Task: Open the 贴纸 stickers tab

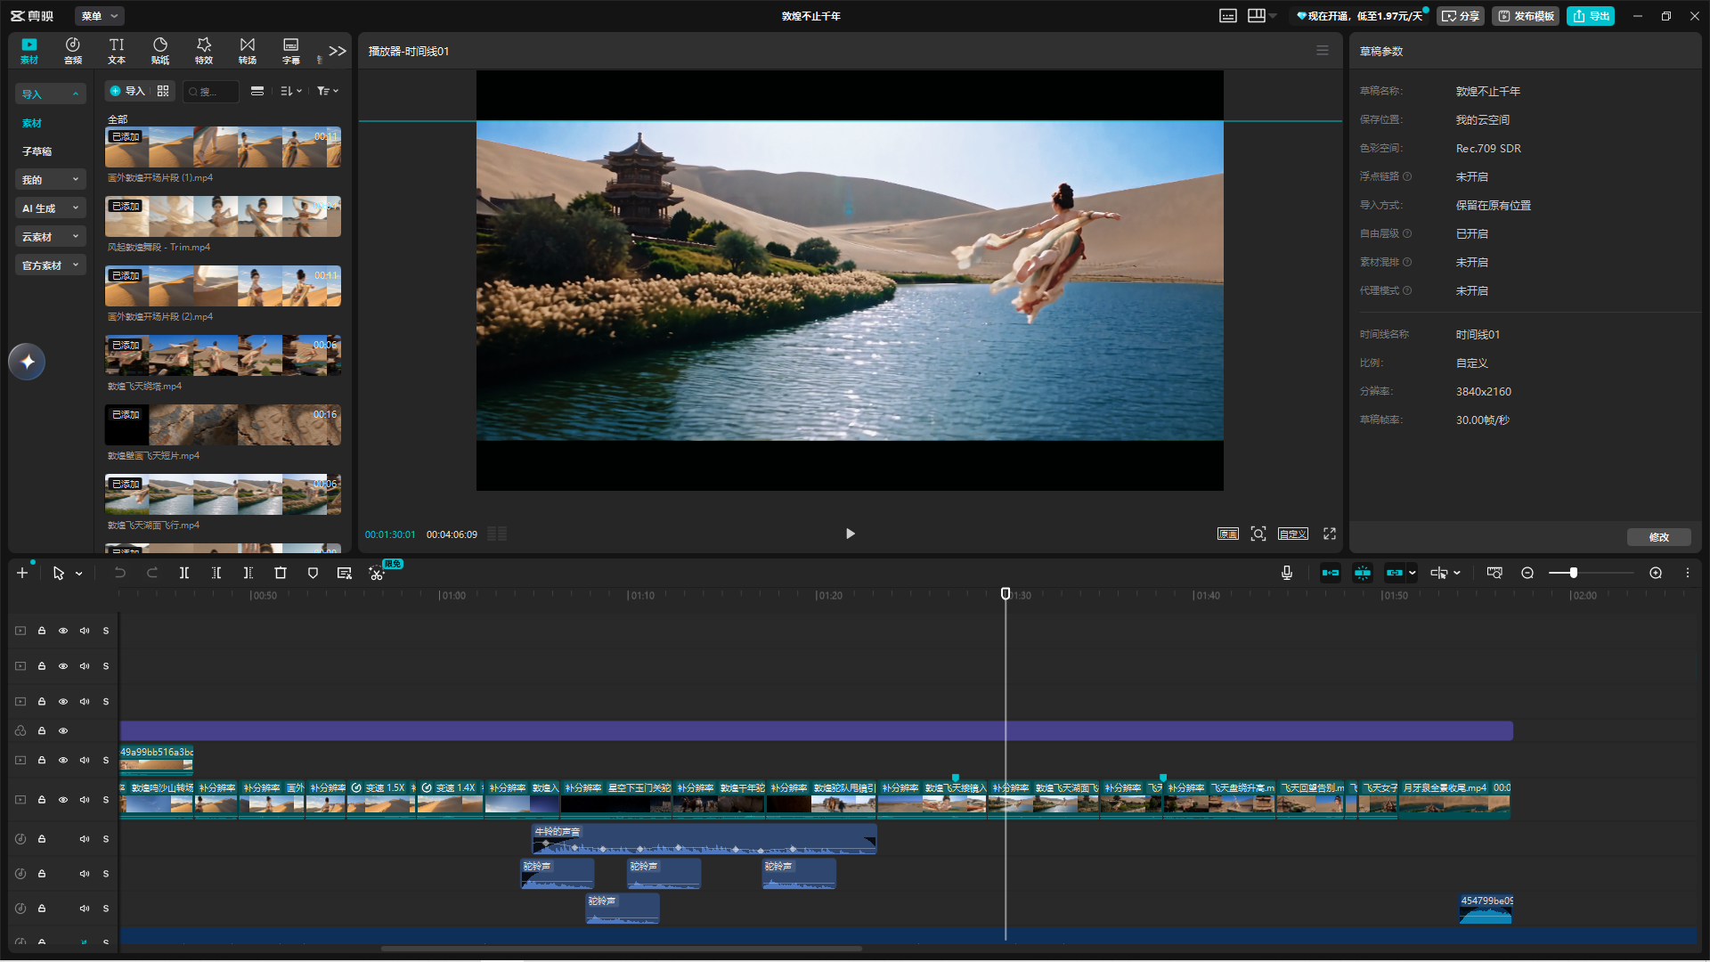Action: tap(160, 51)
